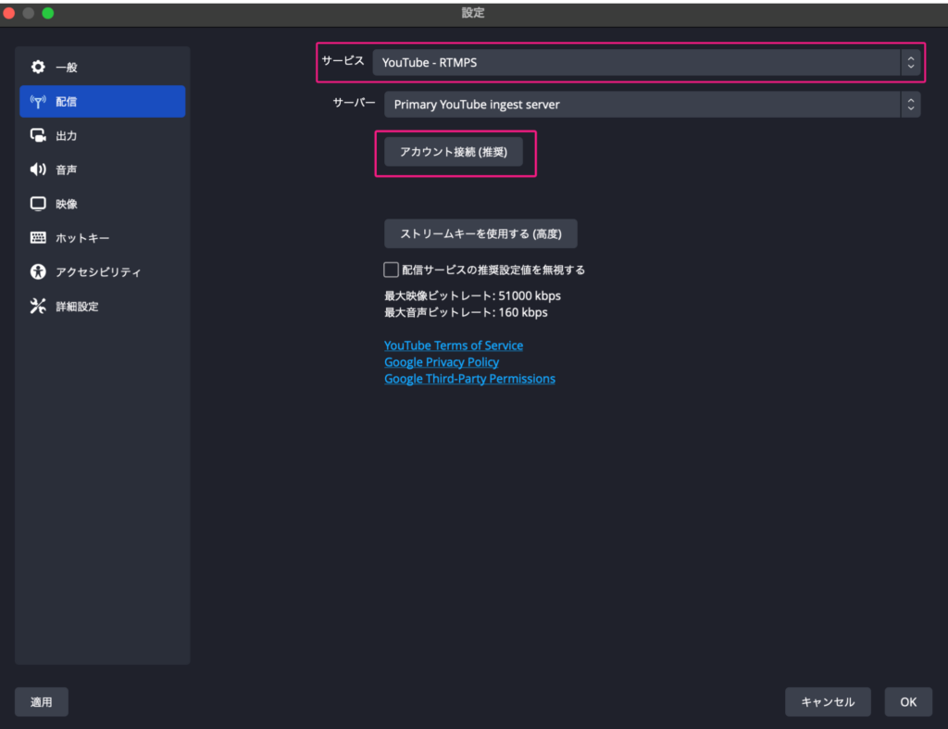This screenshot has height=729, width=948.
Task: Click the サービス dropdown stepper arrows
Action: tap(911, 62)
